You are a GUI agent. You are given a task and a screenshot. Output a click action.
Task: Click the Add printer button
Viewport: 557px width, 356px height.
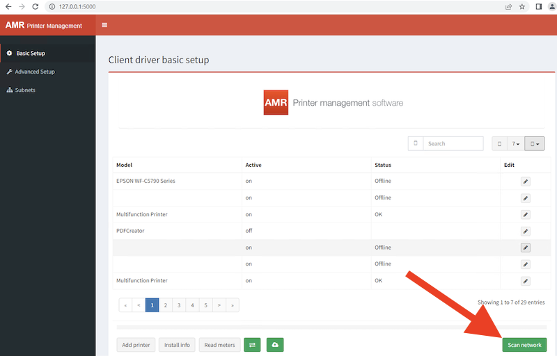click(136, 345)
